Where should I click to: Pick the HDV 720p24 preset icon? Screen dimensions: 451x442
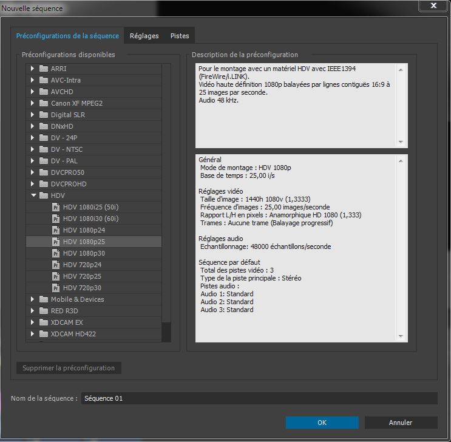point(56,265)
